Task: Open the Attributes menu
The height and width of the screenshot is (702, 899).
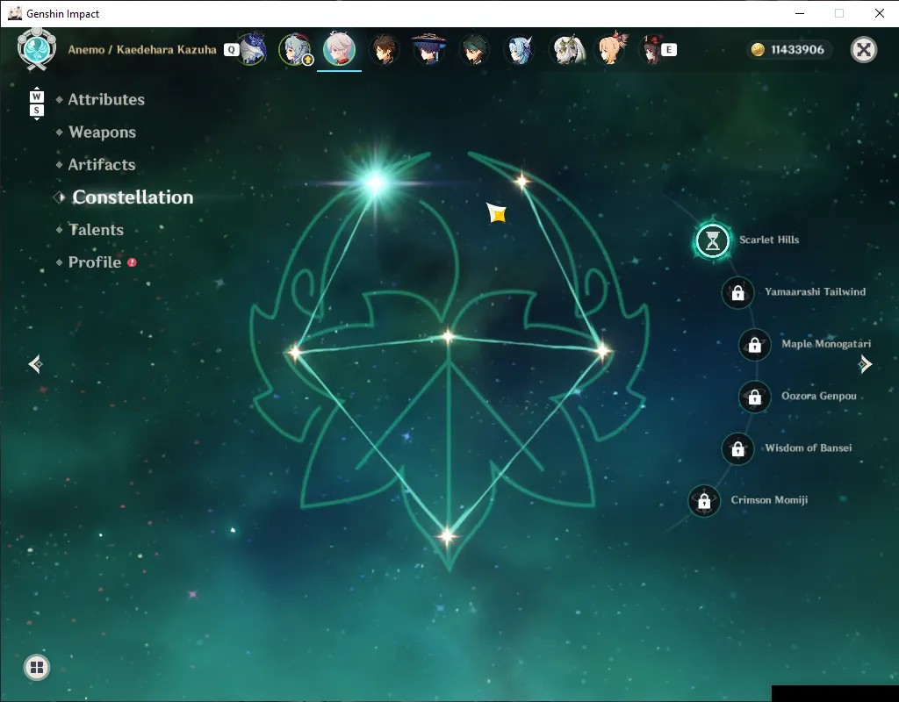Action: (x=106, y=100)
